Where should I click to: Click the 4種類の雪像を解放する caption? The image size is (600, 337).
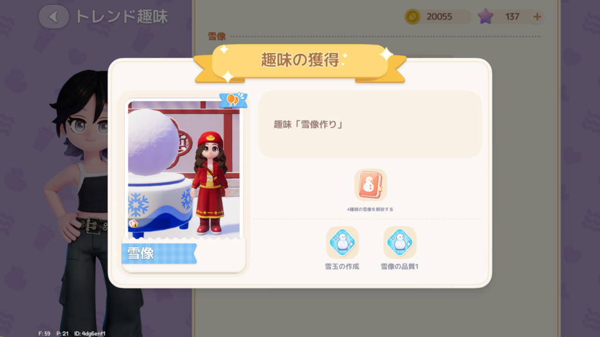(370, 209)
